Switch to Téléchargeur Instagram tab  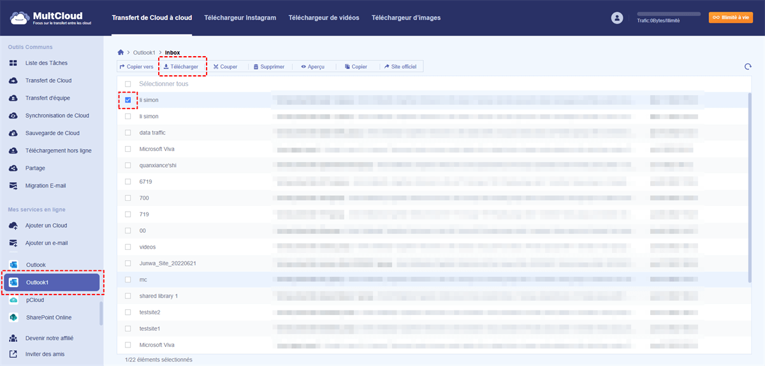(240, 18)
